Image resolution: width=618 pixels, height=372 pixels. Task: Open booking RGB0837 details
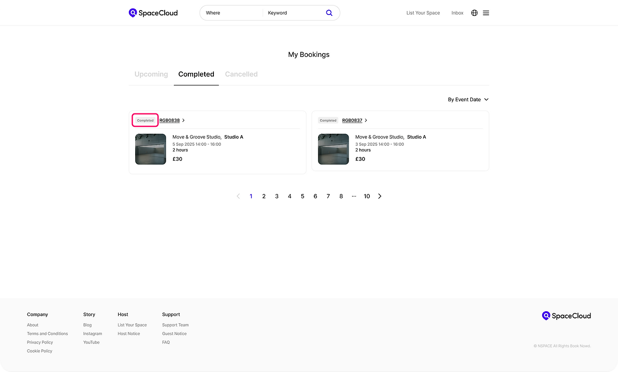(352, 121)
